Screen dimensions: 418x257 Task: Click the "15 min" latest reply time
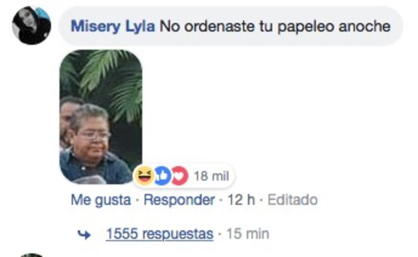point(248,234)
